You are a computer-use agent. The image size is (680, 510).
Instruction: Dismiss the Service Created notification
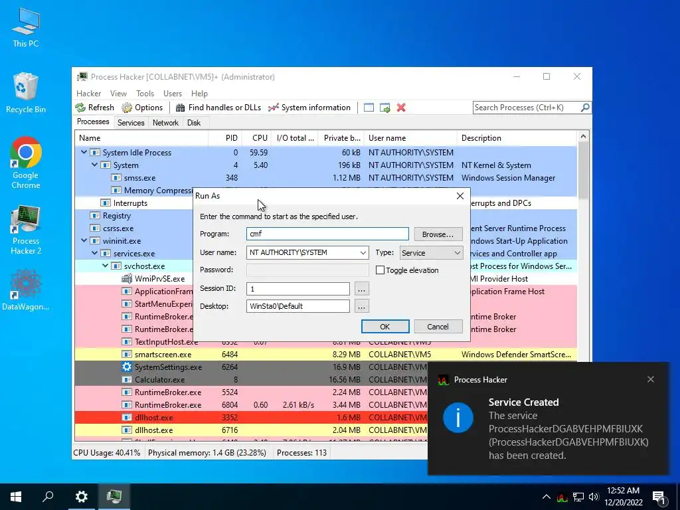pos(651,379)
